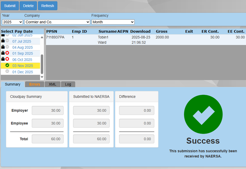Viewport: 246px width, 169px height.
Task: Click the Delete button
Action: (28, 6)
